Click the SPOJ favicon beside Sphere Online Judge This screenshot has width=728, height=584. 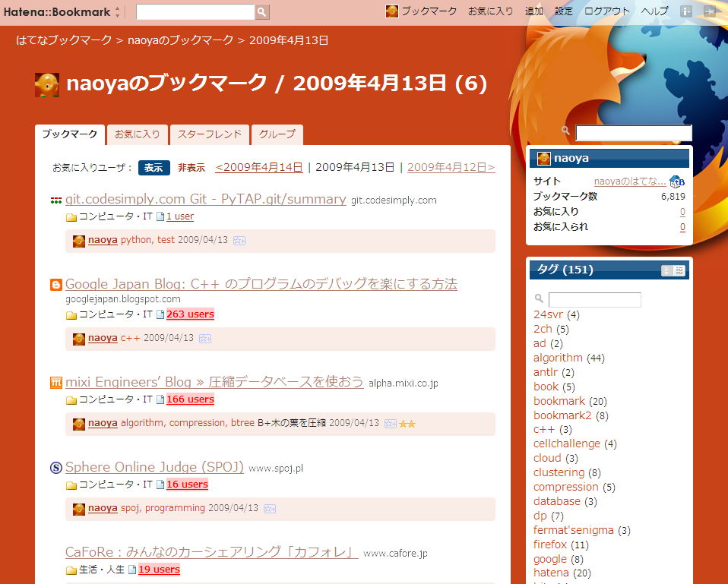pyautogui.click(x=56, y=468)
